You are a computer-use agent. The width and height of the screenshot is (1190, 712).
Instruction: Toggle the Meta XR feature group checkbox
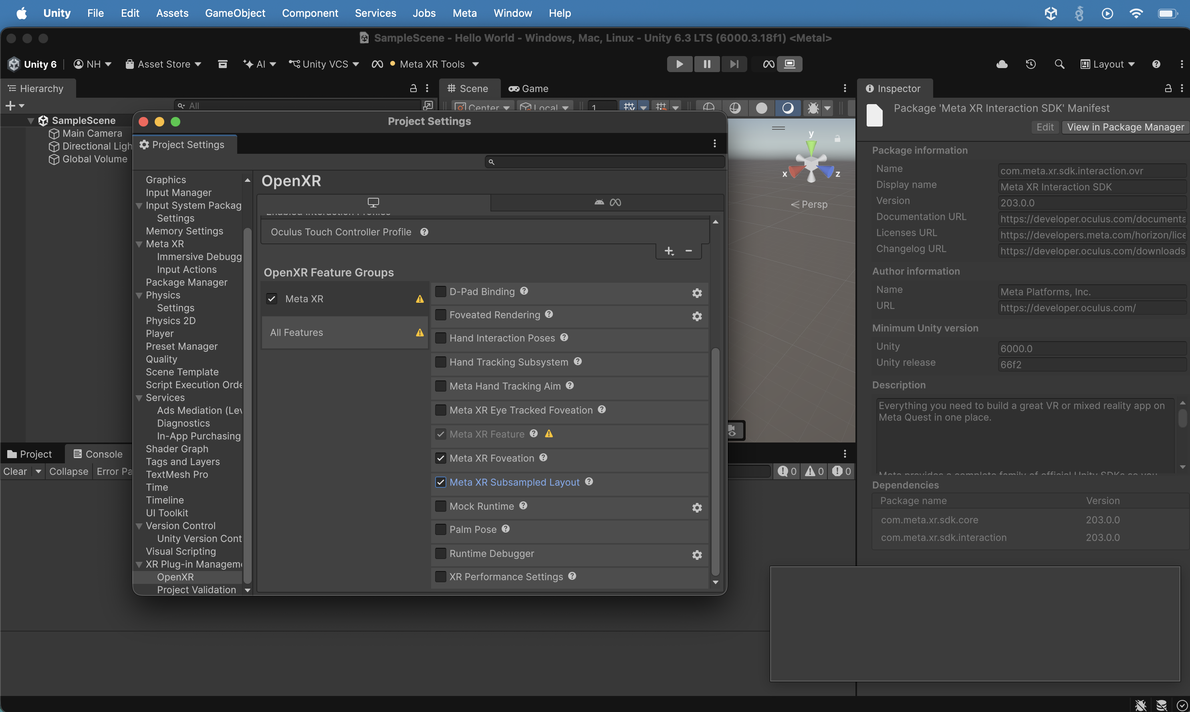point(272,299)
